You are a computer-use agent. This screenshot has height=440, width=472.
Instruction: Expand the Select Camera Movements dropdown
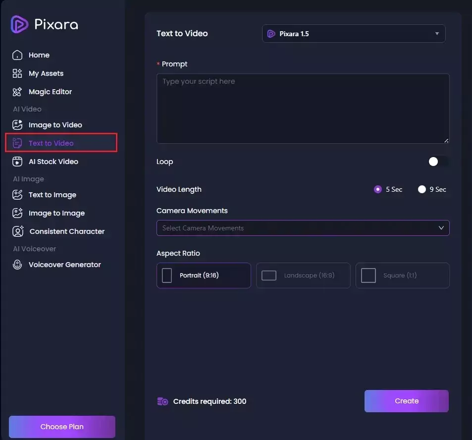(303, 228)
